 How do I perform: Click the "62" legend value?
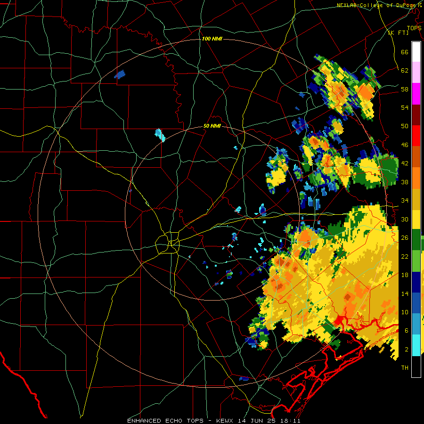pos(405,71)
